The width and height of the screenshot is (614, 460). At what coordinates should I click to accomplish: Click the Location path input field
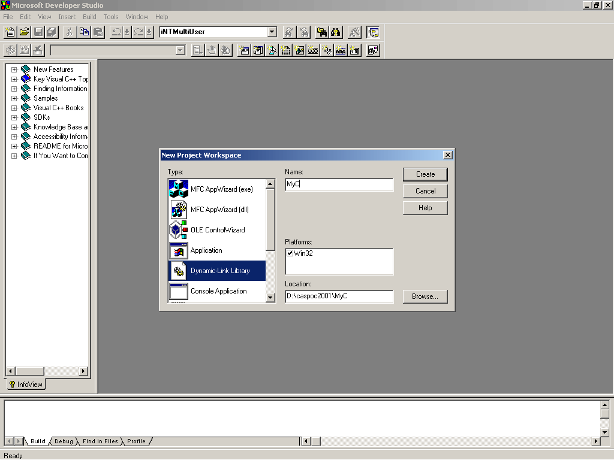click(339, 296)
